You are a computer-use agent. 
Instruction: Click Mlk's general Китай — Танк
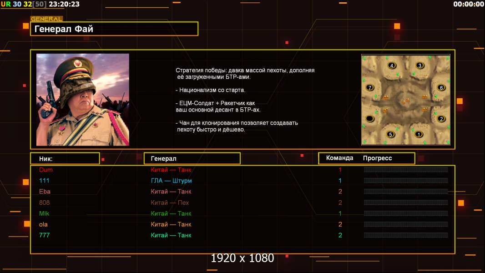coord(171,213)
